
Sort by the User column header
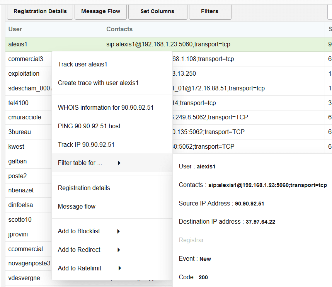click(x=15, y=29)
